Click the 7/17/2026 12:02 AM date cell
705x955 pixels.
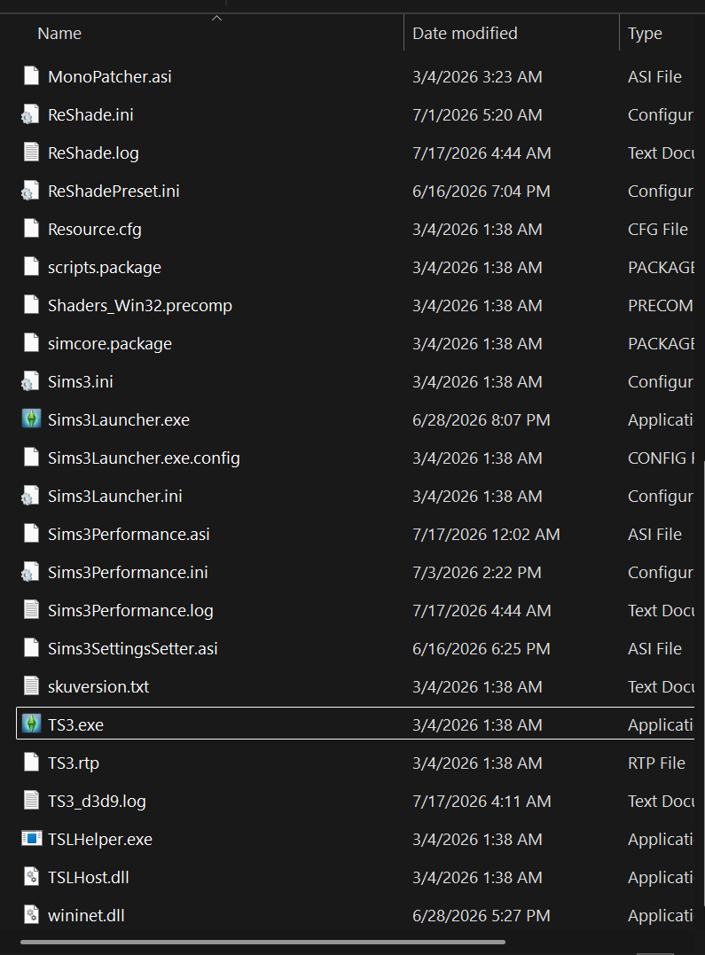486,534
